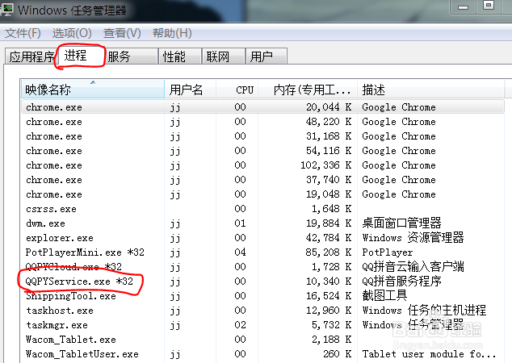The image size is (512, 363).
Task: Open the 帮助(H) menu
Action: tap(172, 33)
